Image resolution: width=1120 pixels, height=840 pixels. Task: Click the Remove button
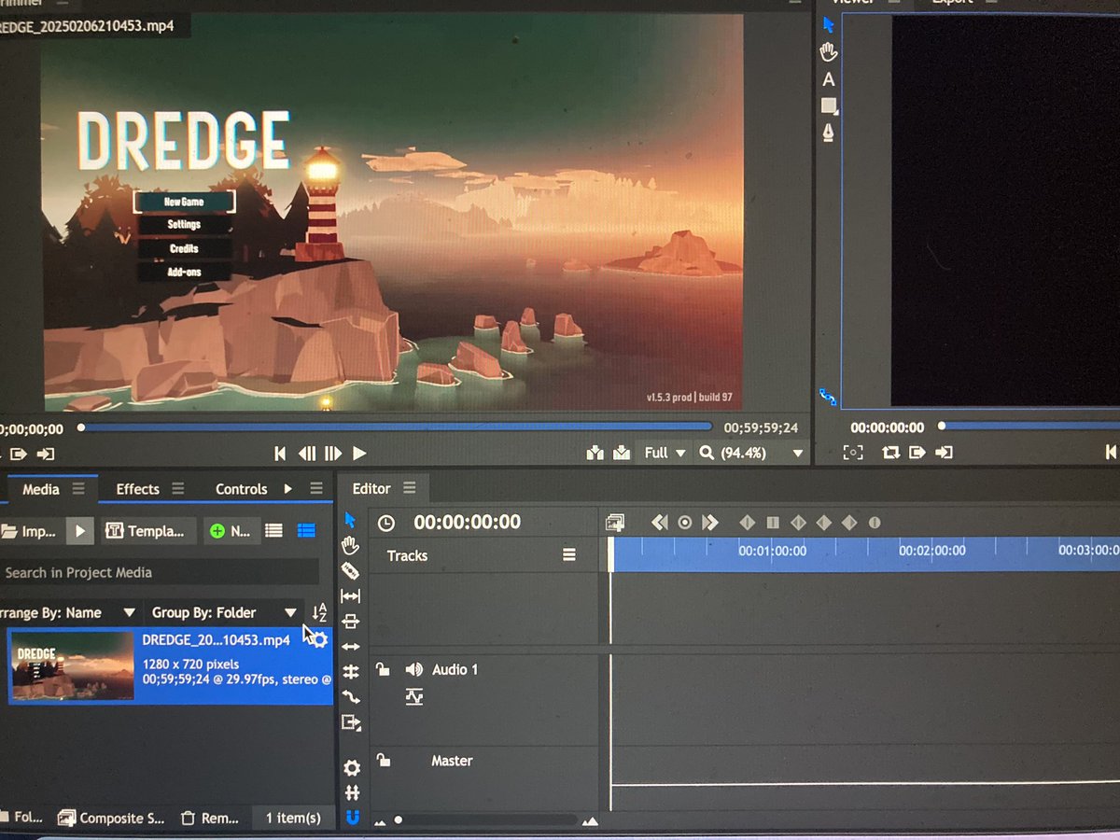[211, 818]
